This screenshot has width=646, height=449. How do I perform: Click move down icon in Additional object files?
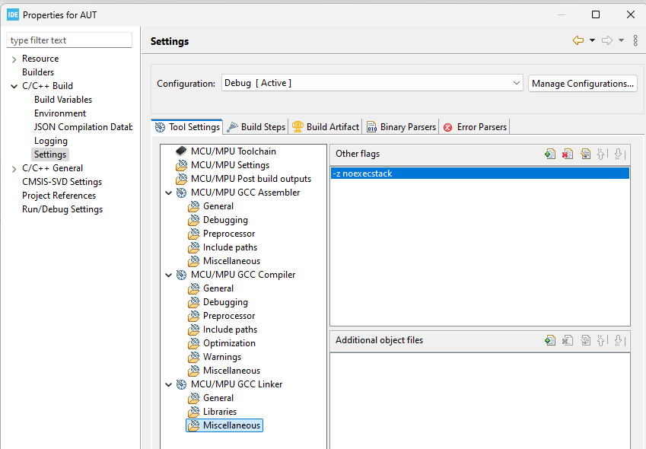point(619,340)
